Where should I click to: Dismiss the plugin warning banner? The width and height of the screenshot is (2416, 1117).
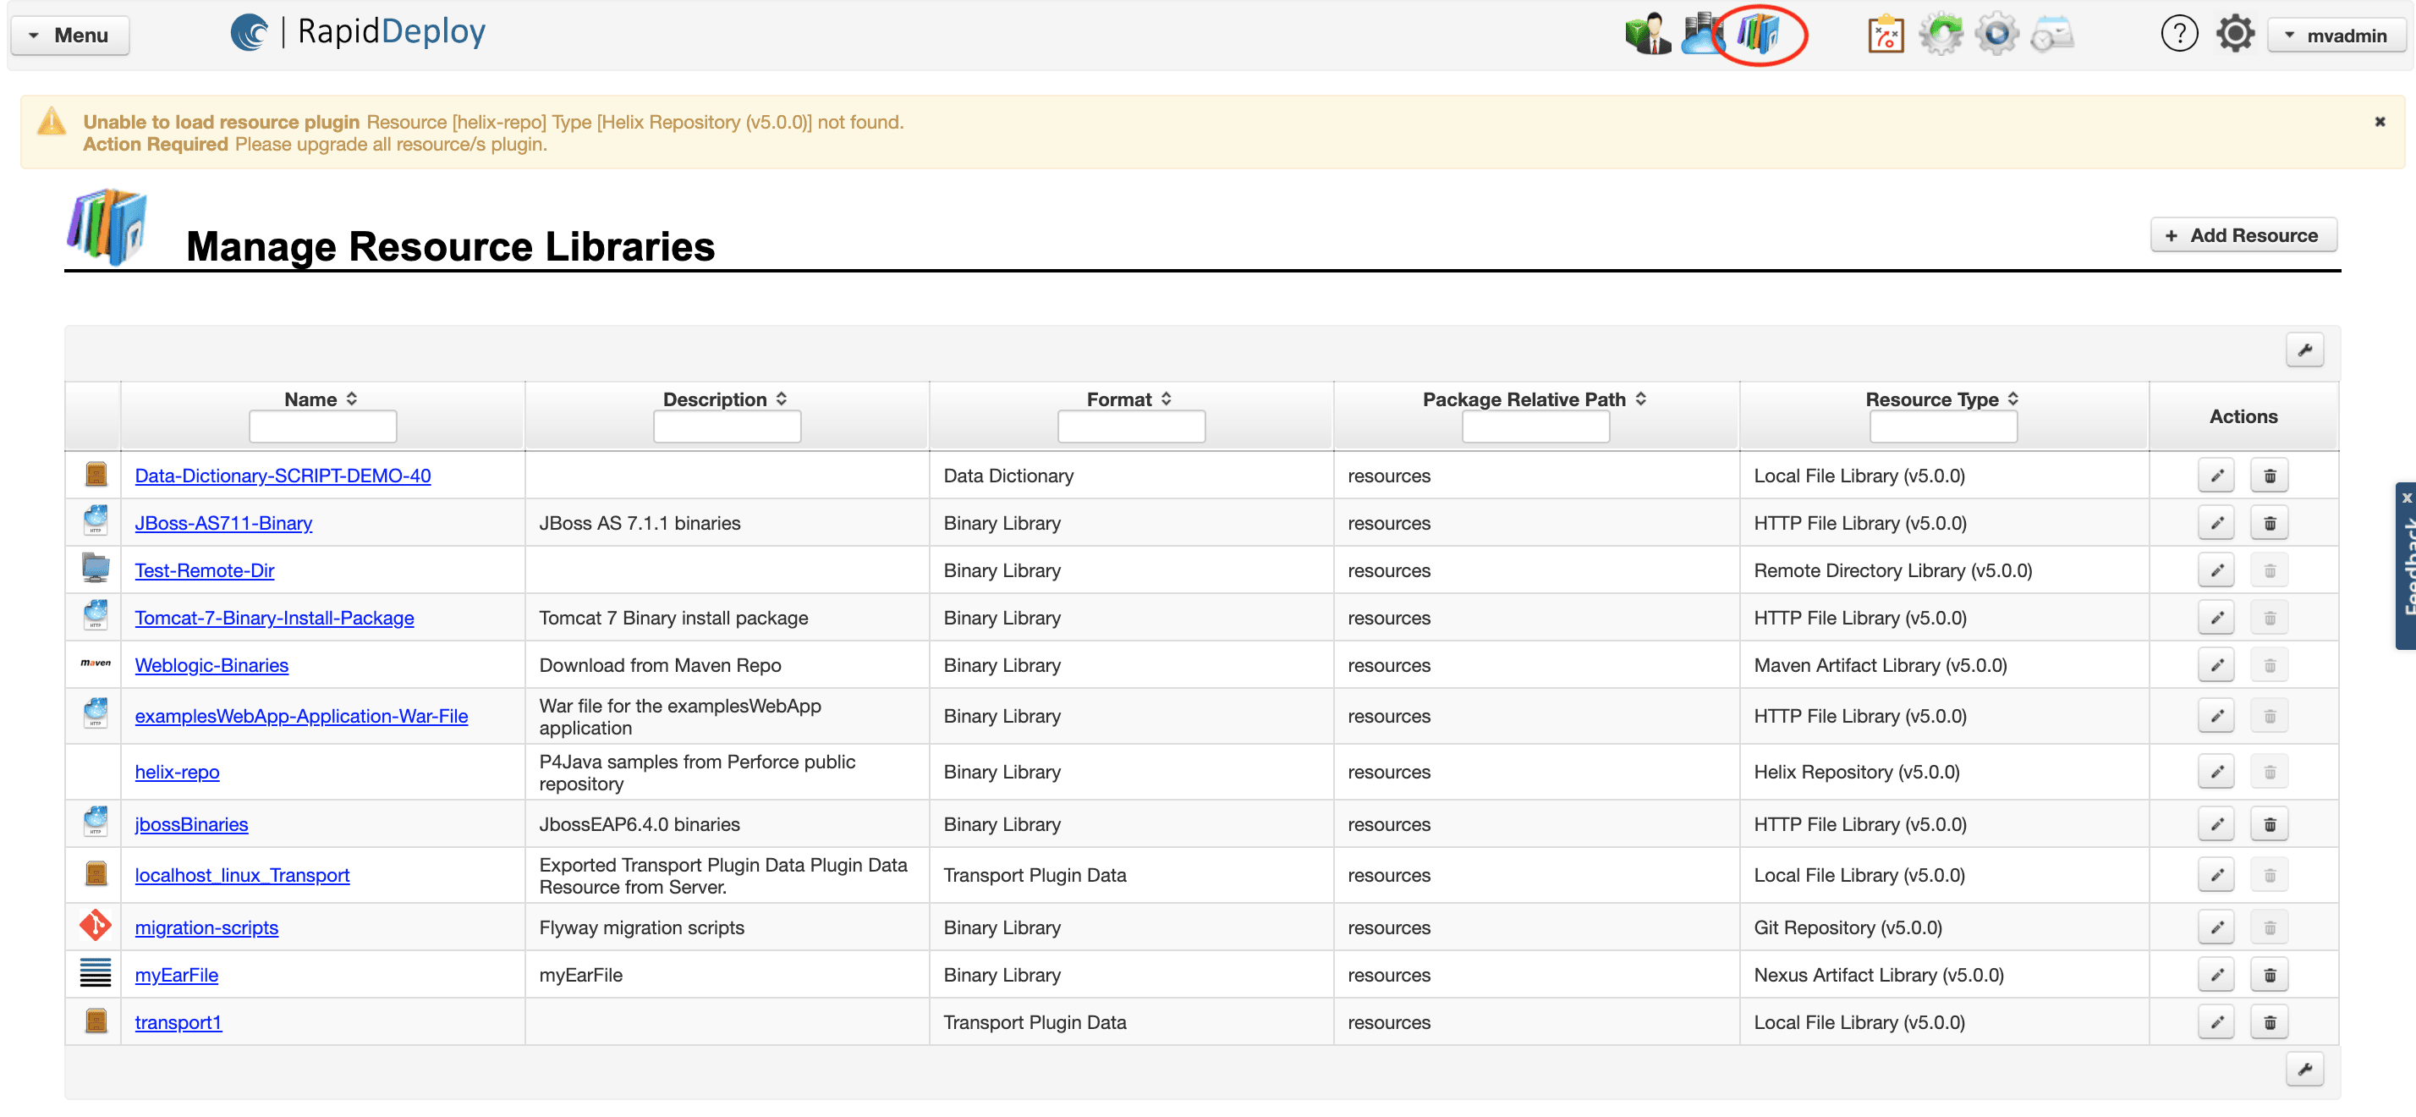(2380, 122)
